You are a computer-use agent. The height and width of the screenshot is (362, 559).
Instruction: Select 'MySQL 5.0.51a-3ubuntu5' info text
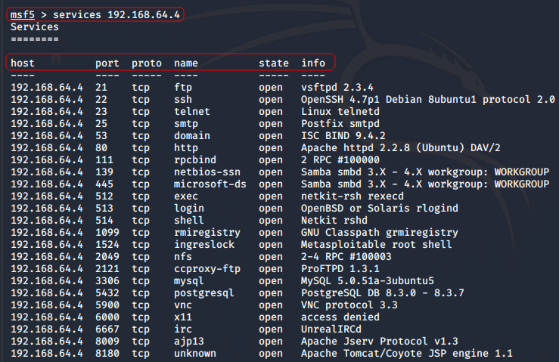368,281
